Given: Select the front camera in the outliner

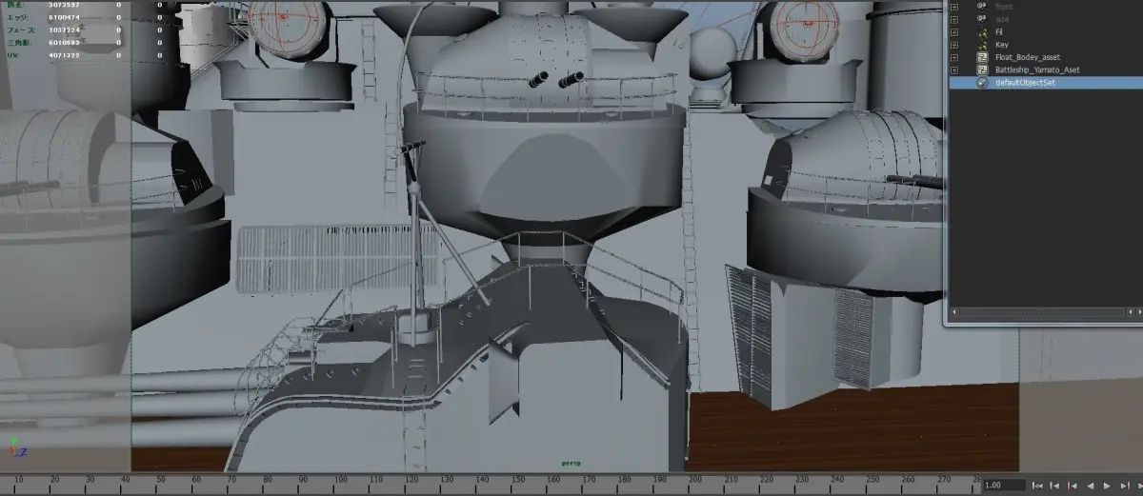Looking at the screenshot, I should click(1004, 7).
